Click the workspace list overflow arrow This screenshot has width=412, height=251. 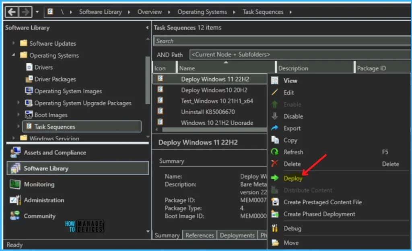[x=148, y=231]
